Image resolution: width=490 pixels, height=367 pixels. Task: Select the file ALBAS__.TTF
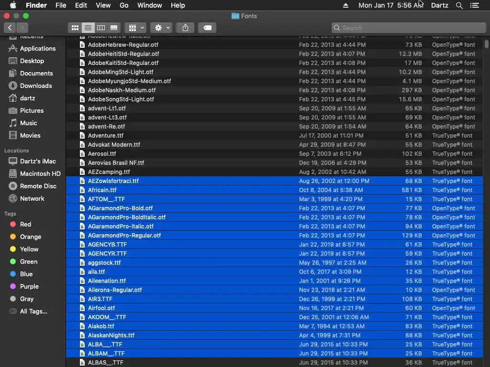pyautogui.click(x=274, y=363)
